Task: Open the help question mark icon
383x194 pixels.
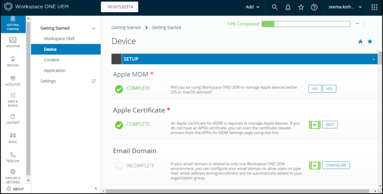Action: coord(314,7)
